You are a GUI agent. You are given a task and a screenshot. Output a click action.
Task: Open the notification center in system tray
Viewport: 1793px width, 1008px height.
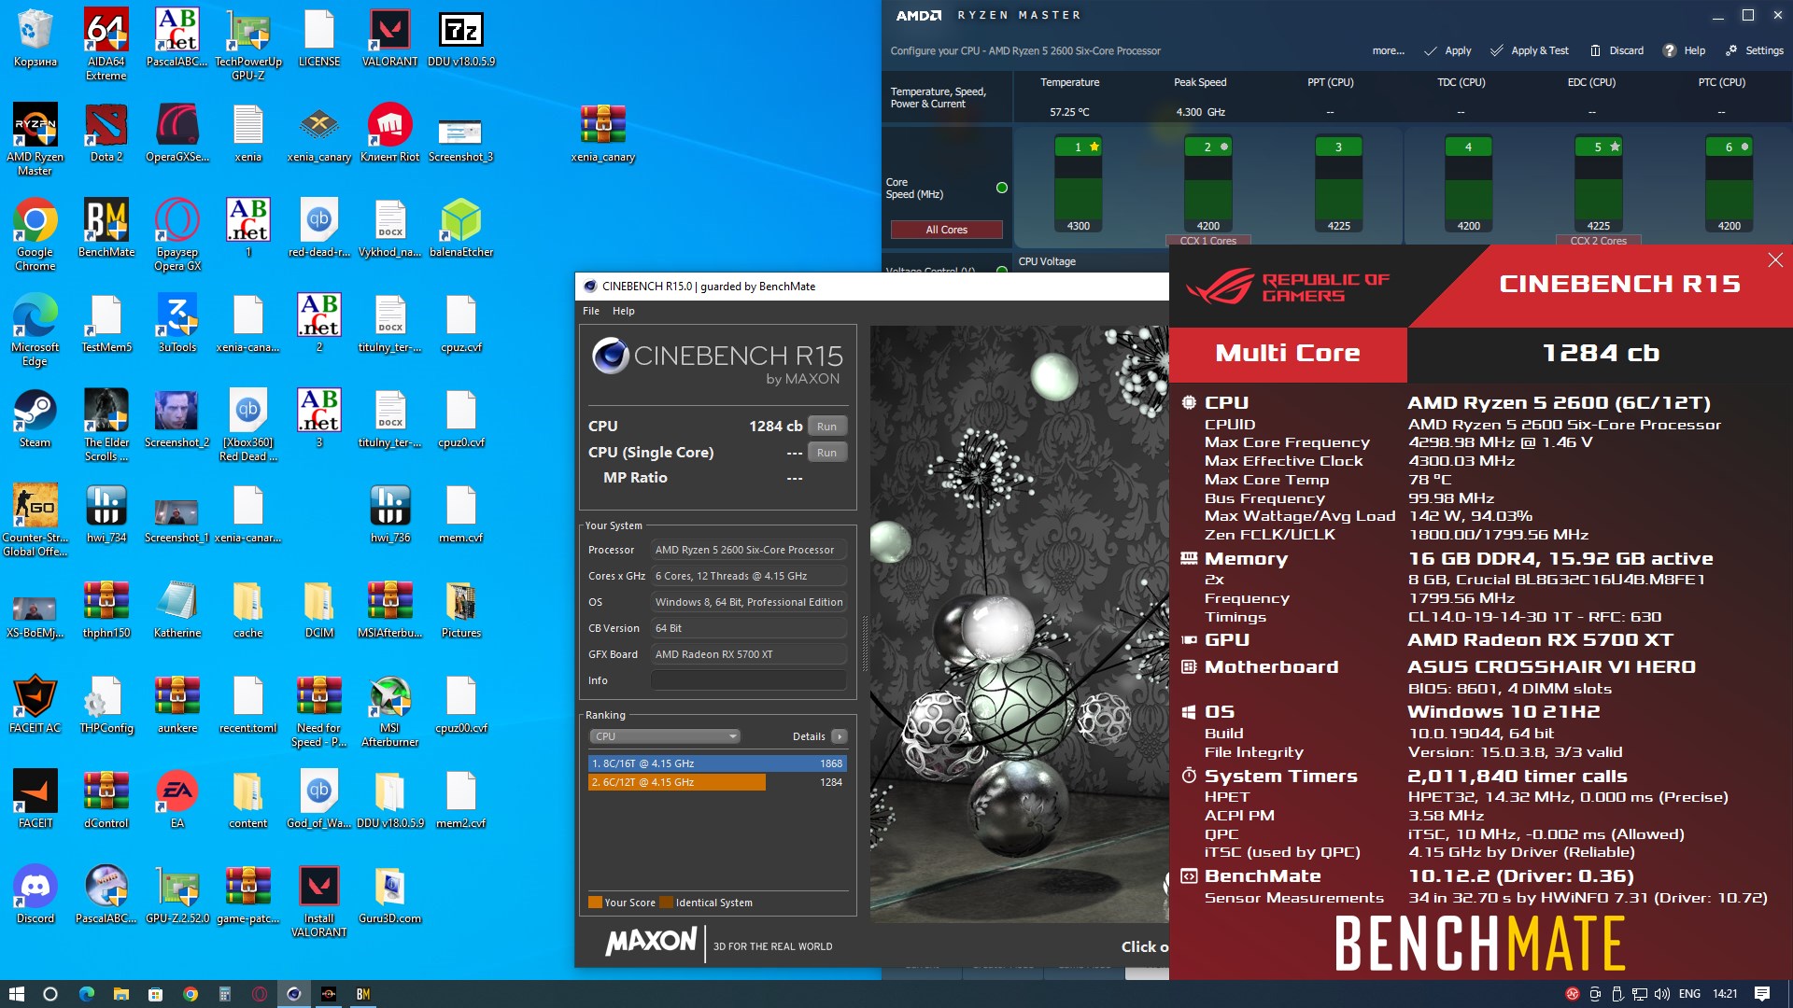[x=1762, y=994]
